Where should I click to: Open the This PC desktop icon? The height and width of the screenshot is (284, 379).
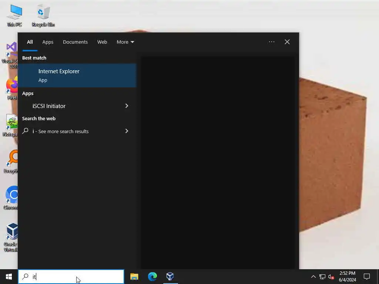tap(14, 16)
